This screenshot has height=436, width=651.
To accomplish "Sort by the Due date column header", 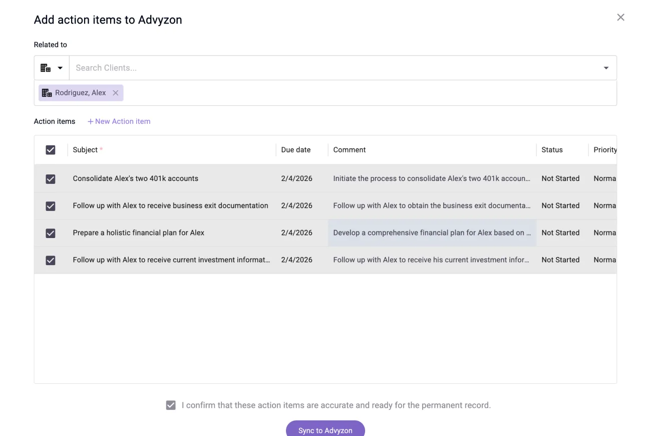I will pos(296,150).
